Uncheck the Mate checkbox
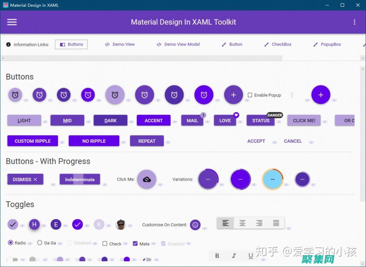The image size is (366, 267). coord(135,244)
